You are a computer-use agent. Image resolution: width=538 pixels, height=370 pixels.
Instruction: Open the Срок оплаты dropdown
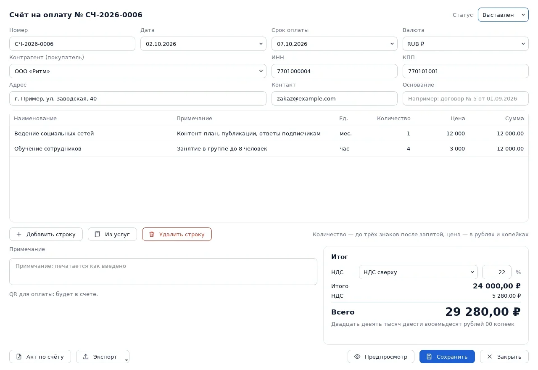point(335,44)
